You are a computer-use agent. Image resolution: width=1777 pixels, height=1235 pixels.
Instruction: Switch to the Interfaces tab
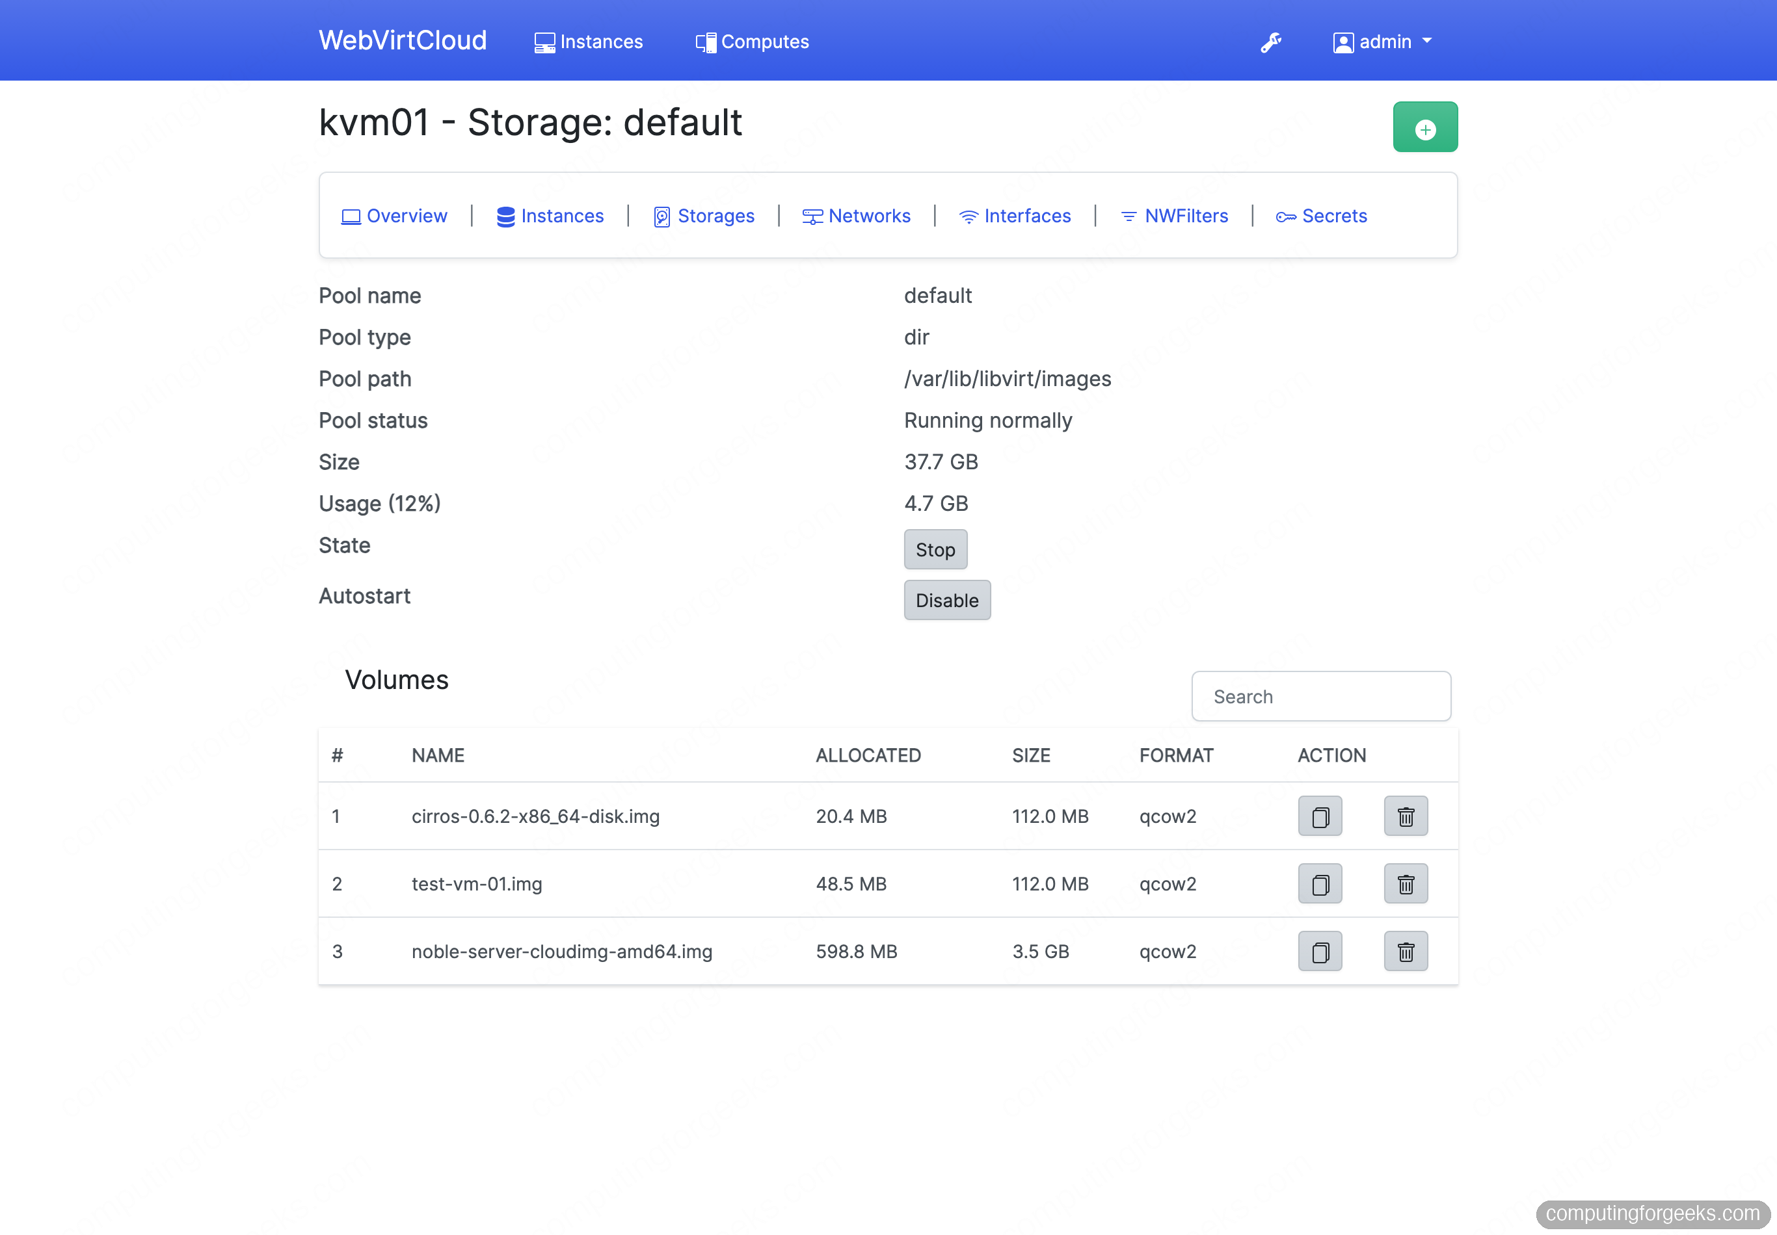point(1015,216)
